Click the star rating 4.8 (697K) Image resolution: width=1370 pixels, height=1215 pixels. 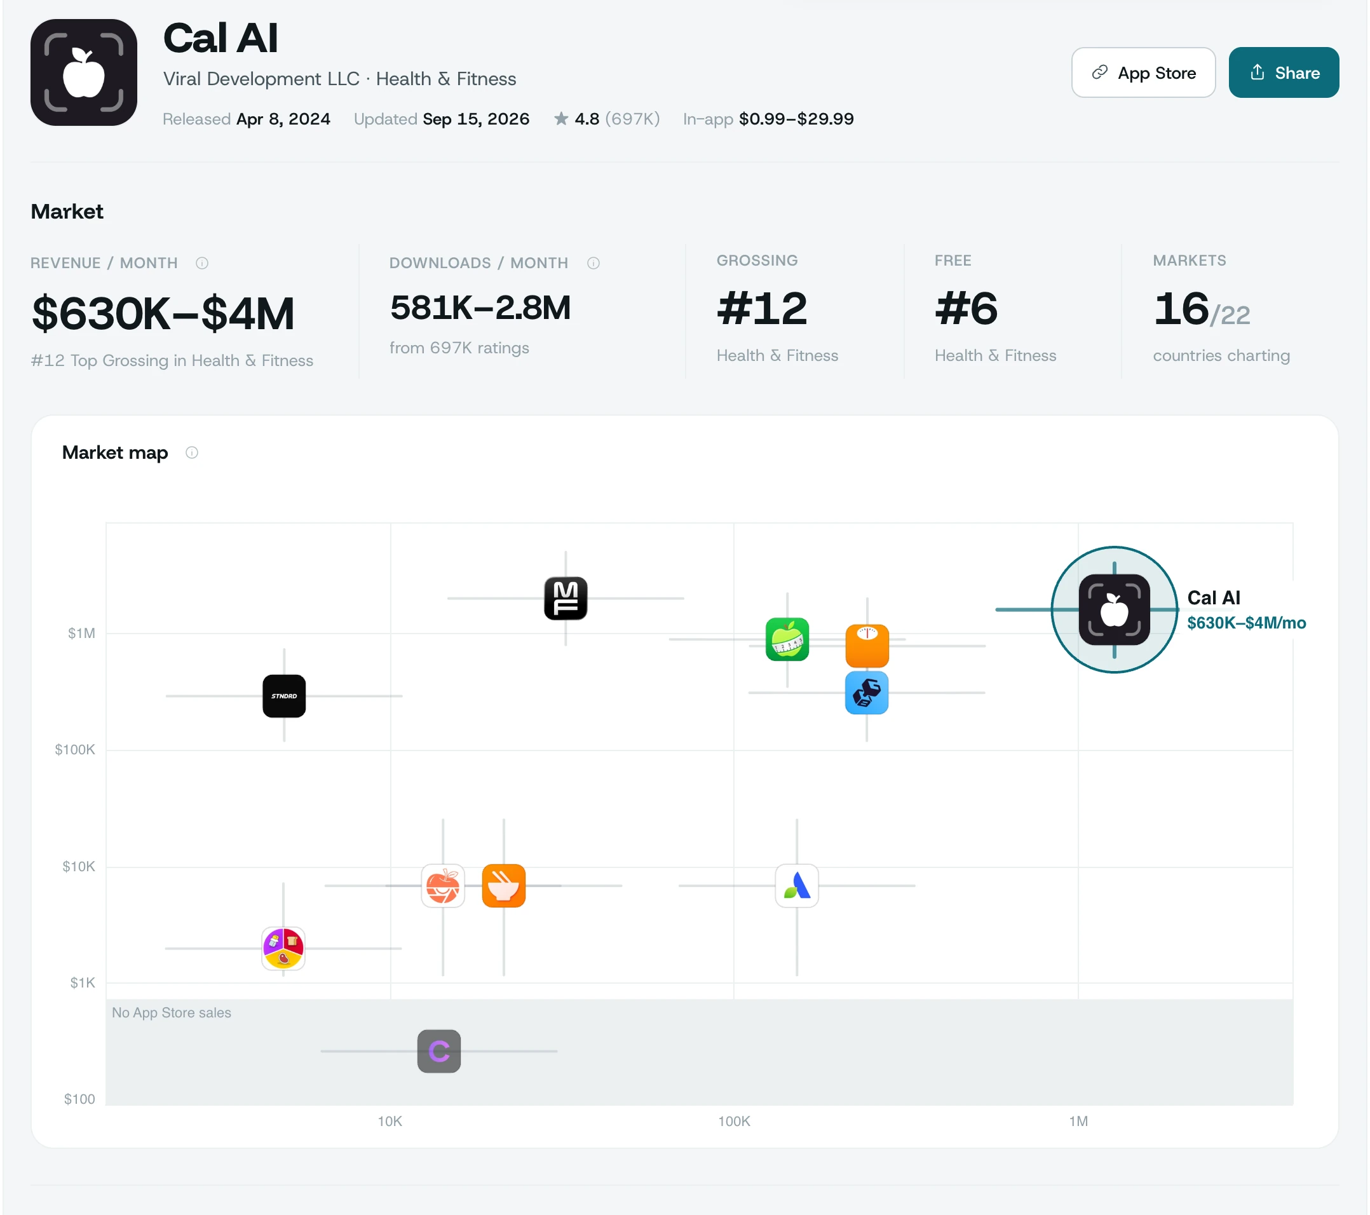coord(607,119)
